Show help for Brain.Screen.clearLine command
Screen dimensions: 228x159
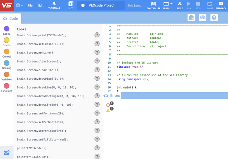coord(97,70)
